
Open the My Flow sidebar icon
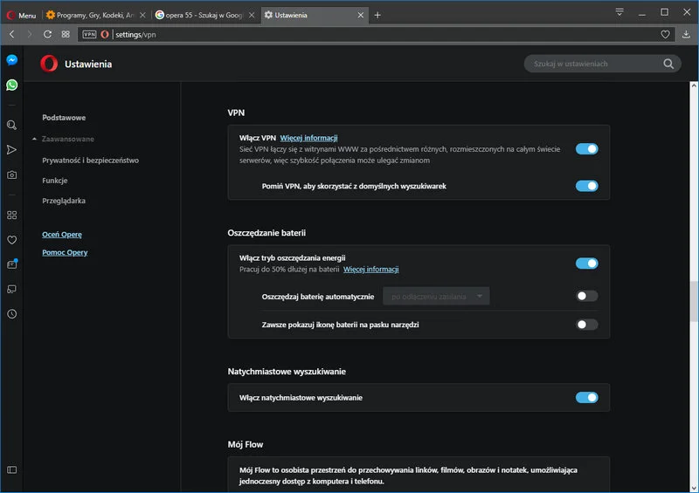coord(11,150)
